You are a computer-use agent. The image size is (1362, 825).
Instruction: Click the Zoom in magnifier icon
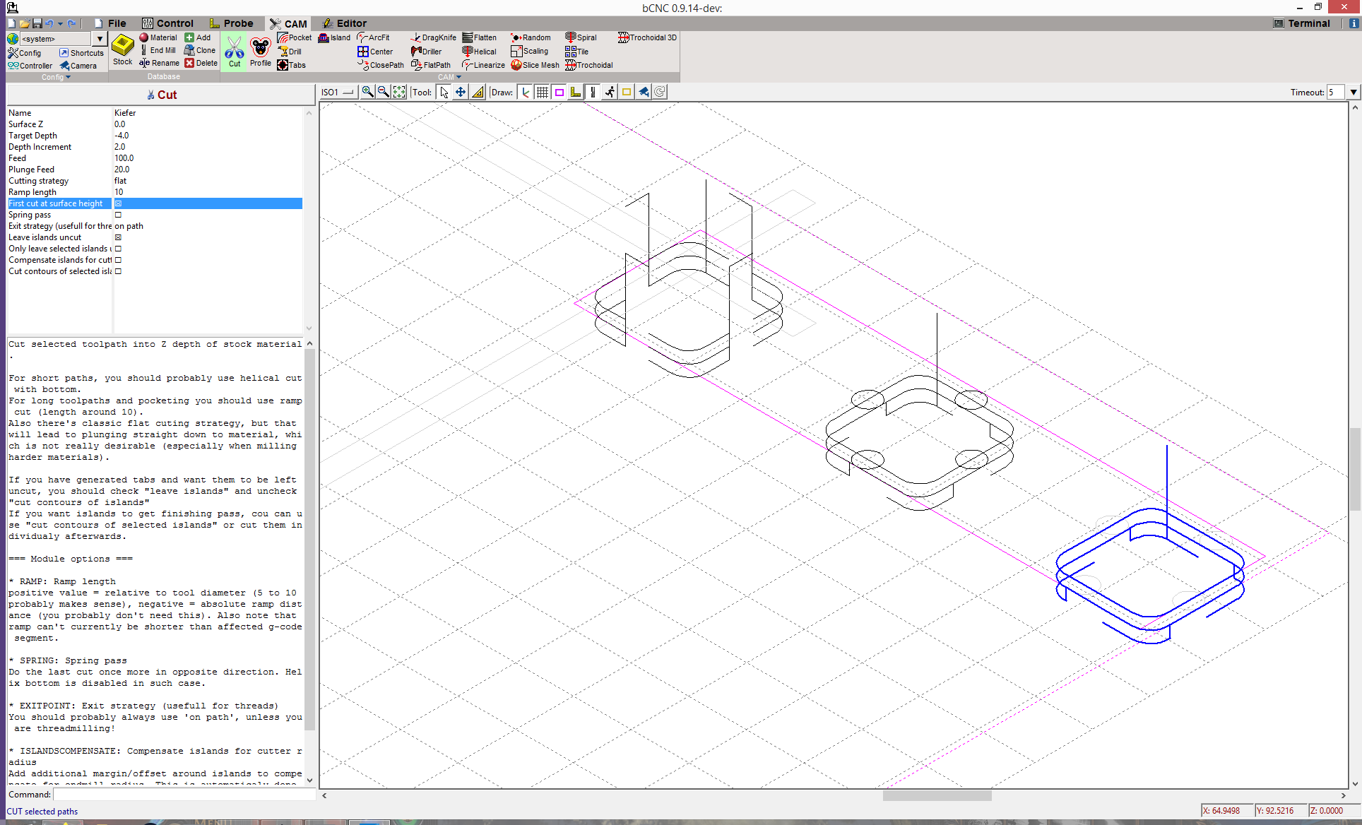(367, 92)
